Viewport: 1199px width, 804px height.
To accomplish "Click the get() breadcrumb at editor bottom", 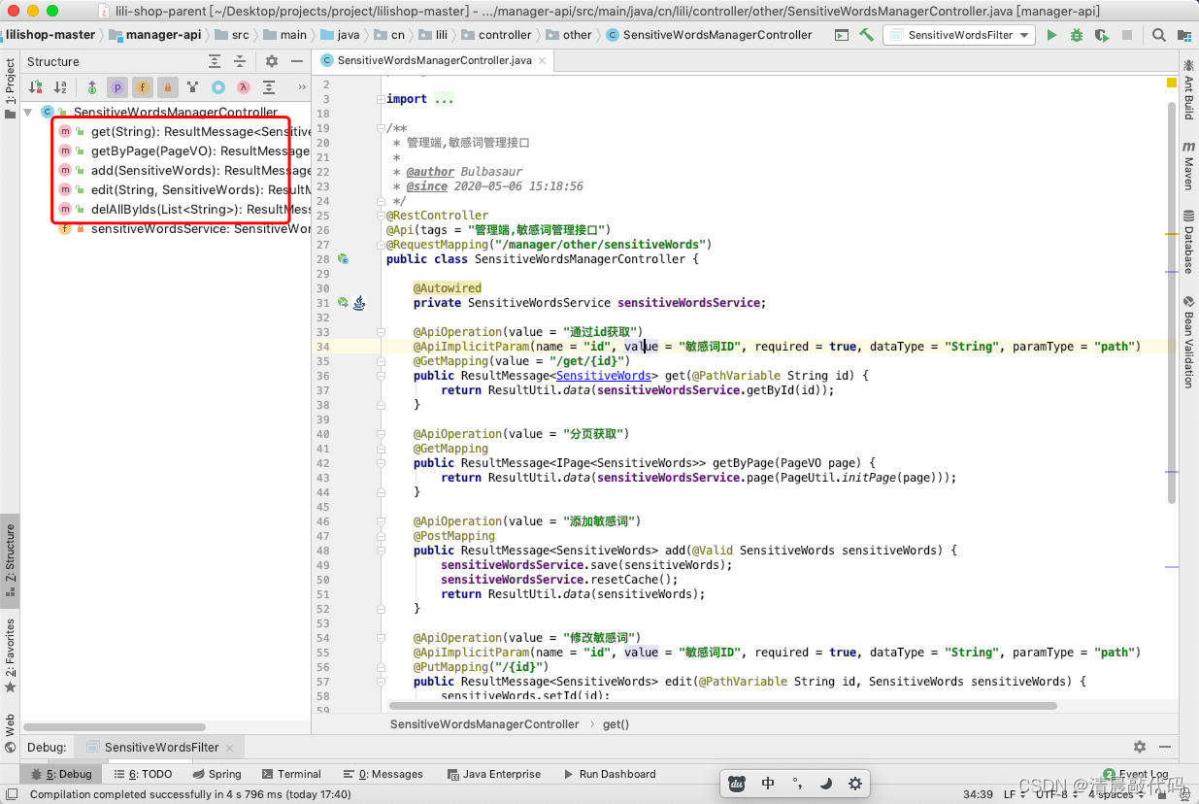I will (x=616, y=724).
